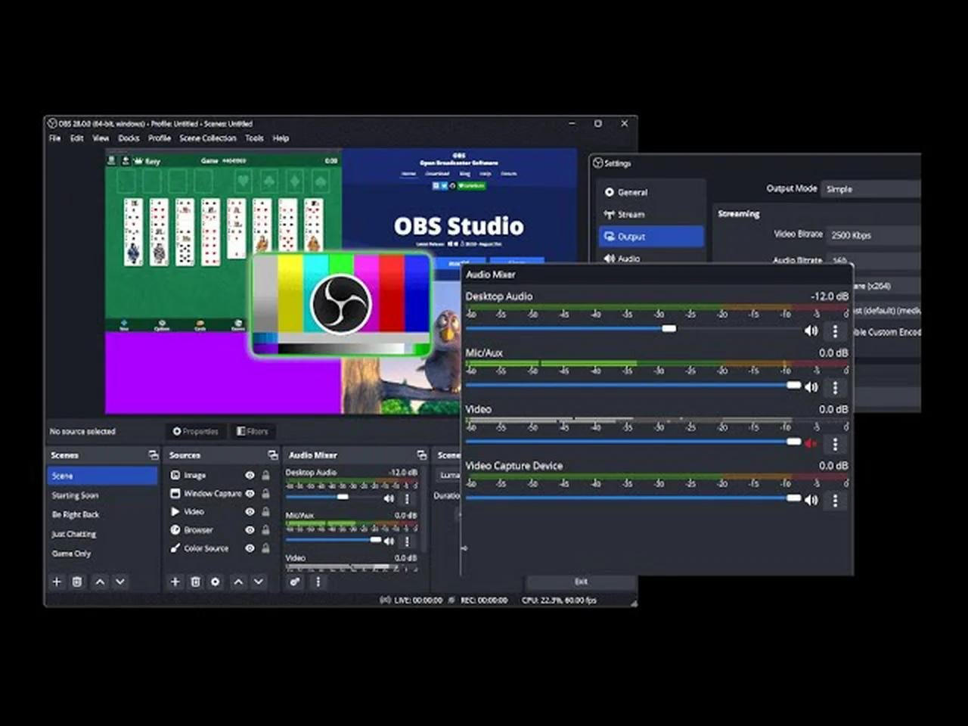Viewport: 968px width, 726px height.
Task: Switch to Stream settings tab
Action: pyautogui.click(x=631, y=215)
